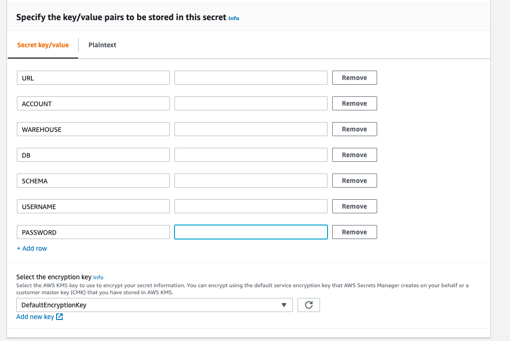Click the USERNAME value input field
The width and height of the screenshot is (510, 341).
tap(251, 206)
